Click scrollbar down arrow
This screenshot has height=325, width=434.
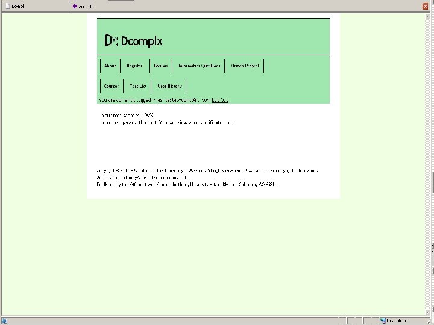tap(427, 312)
